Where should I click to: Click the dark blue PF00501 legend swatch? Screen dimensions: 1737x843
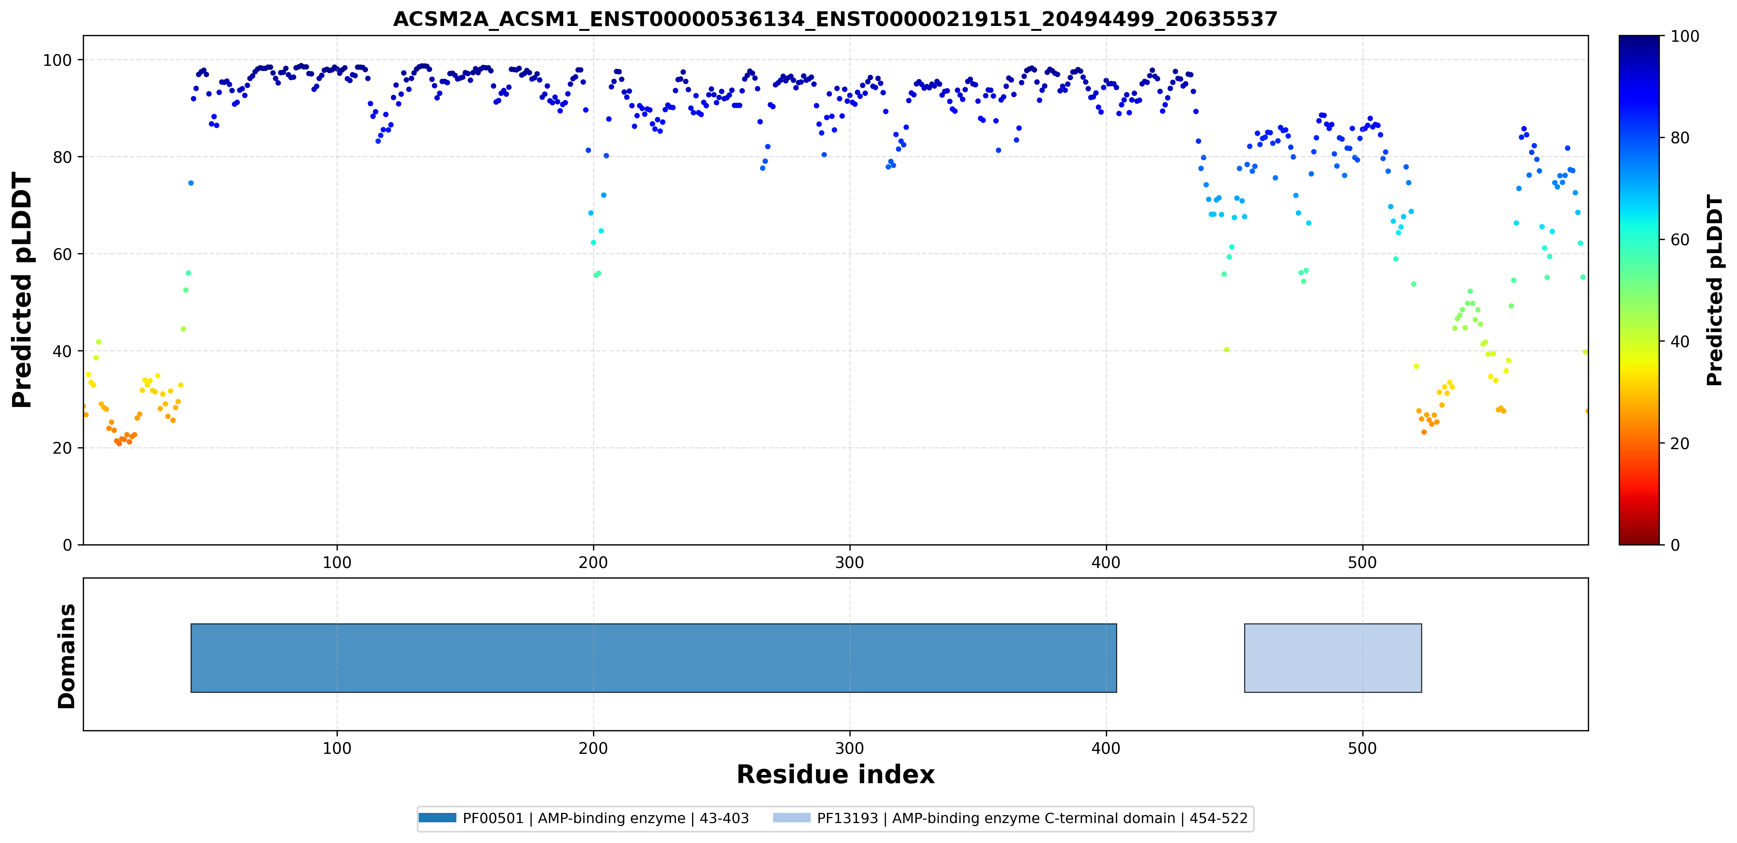click(x=437, y=818)
